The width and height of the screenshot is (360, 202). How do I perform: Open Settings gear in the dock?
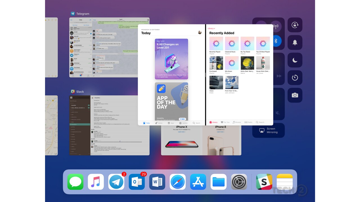(x=239, y=182)
